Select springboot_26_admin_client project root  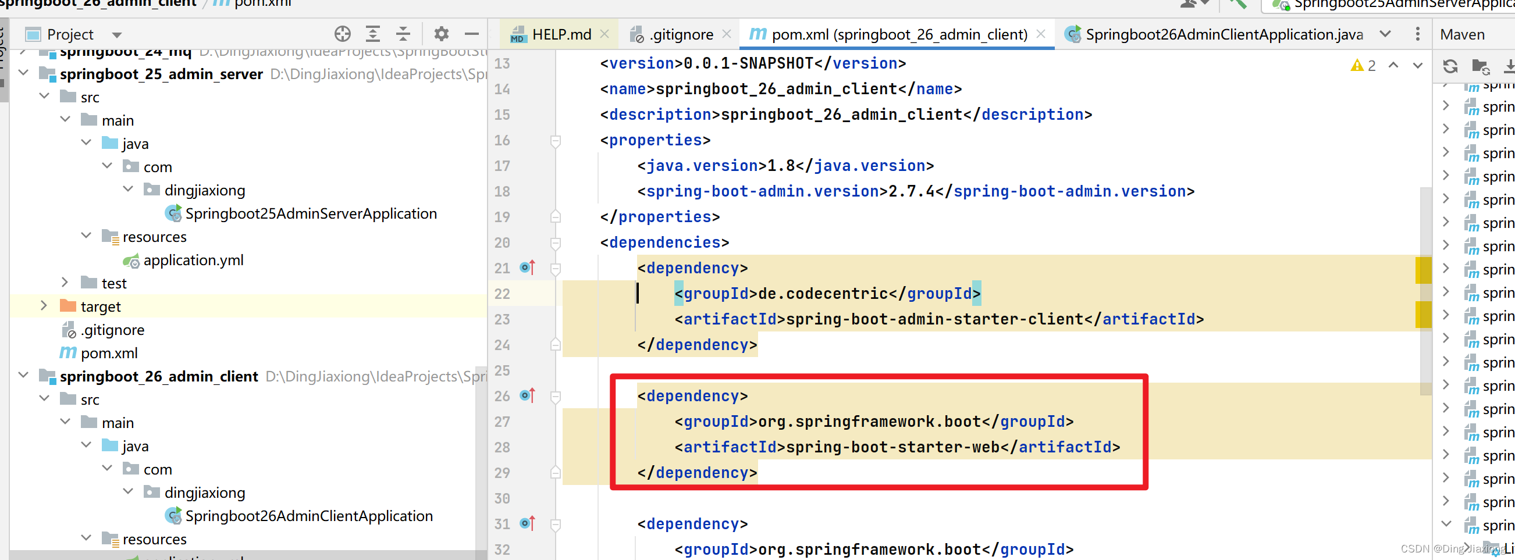point(159,376)
